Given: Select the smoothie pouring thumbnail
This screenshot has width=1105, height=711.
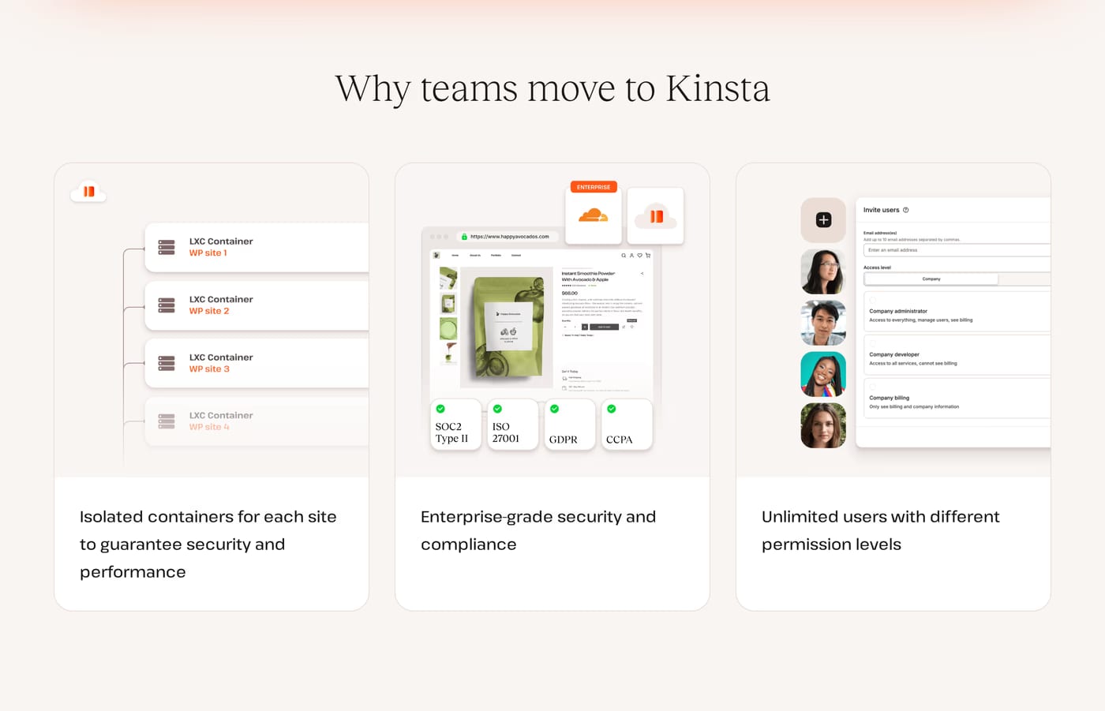Looking at the screenshot, I should coord(448,354).
